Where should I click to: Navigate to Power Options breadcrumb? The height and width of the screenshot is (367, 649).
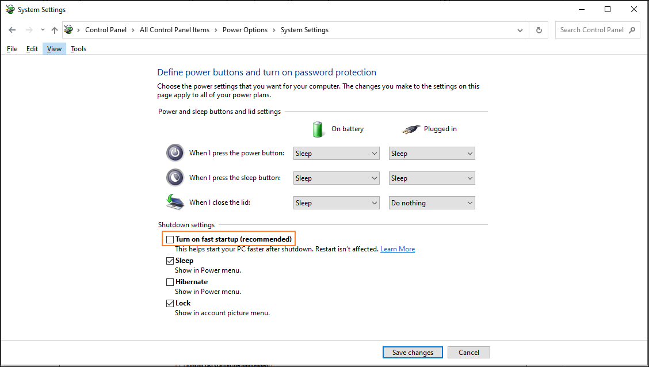tap(245, 30)
